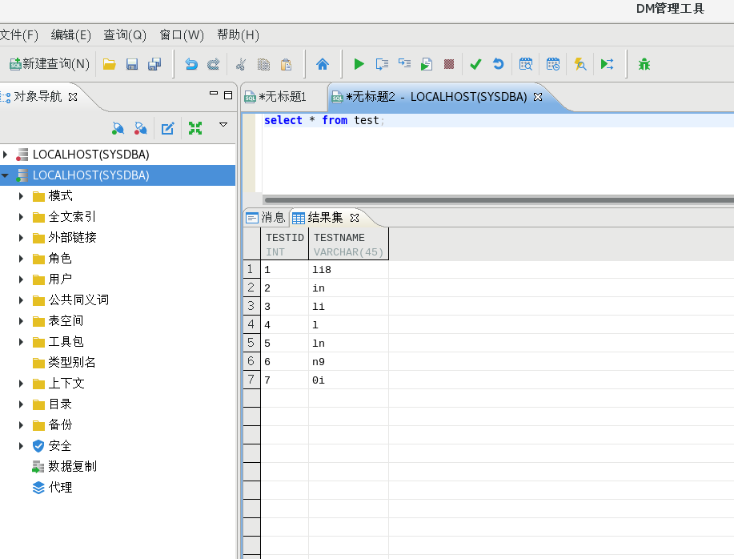Click the Save (floppy disk) toolbar icon

pyautogui.click(x=132, y=64)
